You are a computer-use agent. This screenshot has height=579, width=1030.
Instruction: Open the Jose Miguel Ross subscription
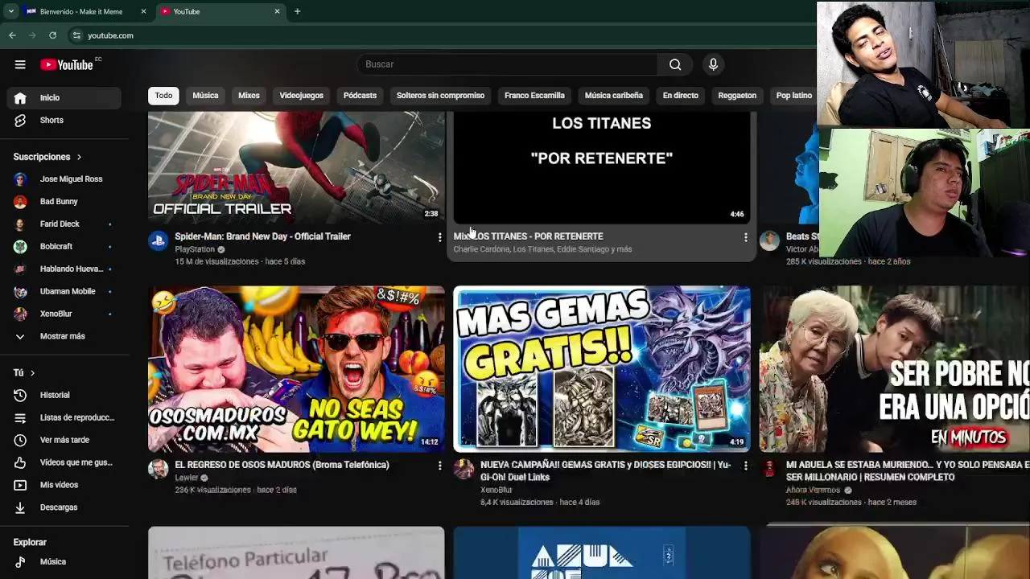(x=64, y=179)
